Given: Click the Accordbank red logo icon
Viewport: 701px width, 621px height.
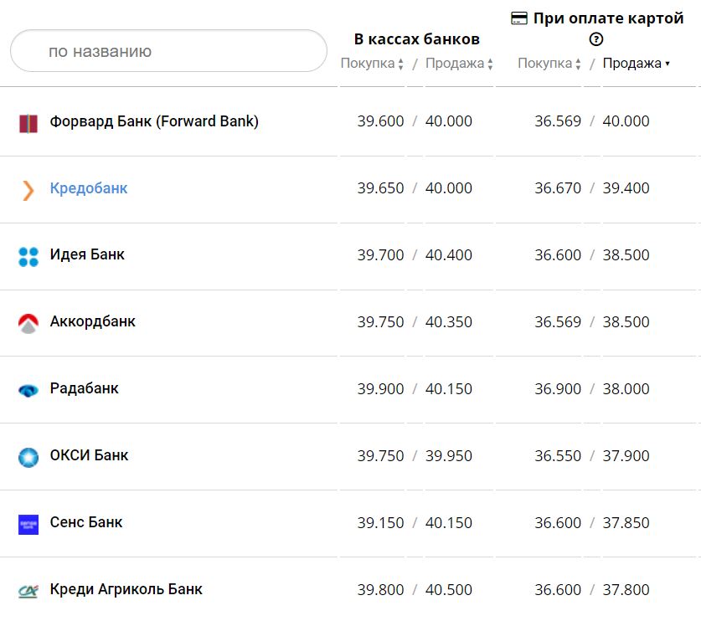Looking at the screenshot, I should point(28,323).
